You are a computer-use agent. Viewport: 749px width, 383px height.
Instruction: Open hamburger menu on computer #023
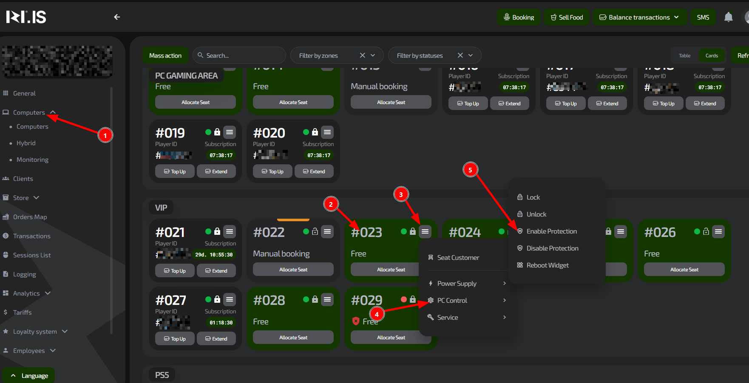coord(425,231)
